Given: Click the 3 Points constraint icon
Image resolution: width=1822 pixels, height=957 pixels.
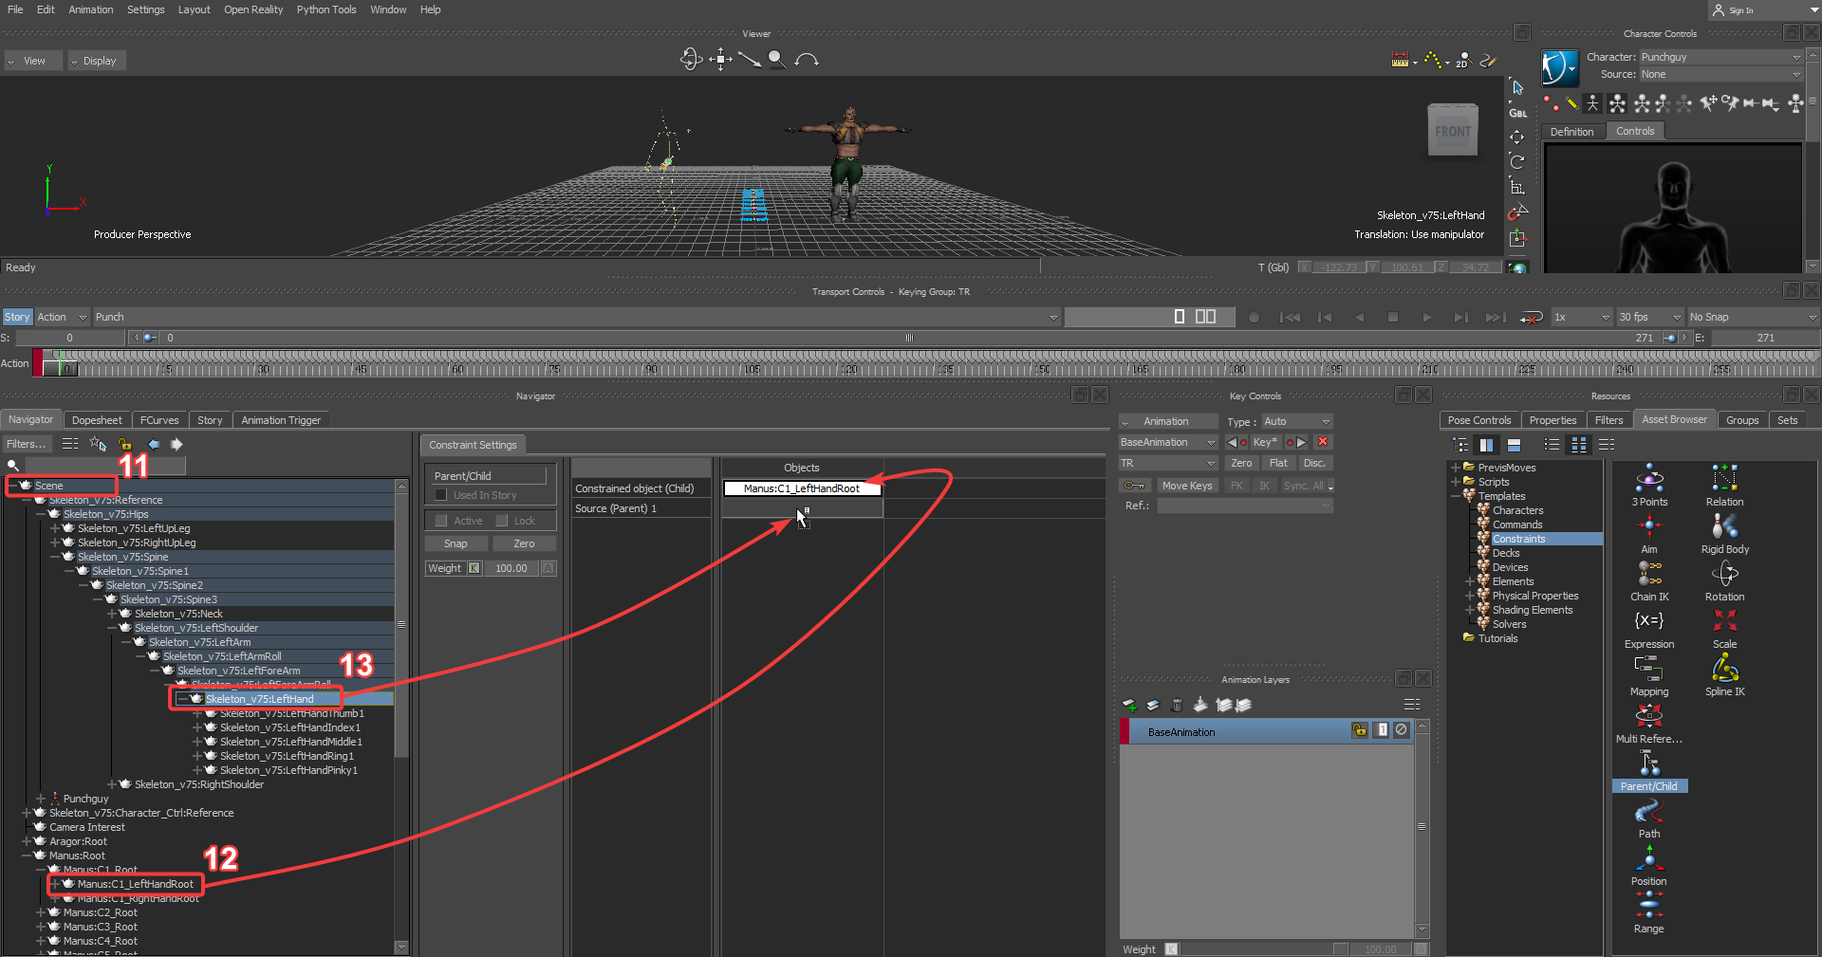Looking at the screenshot, I should 1649,479.
